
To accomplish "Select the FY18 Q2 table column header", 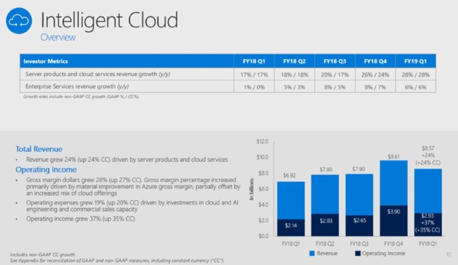I will click(x=294, y=61).
